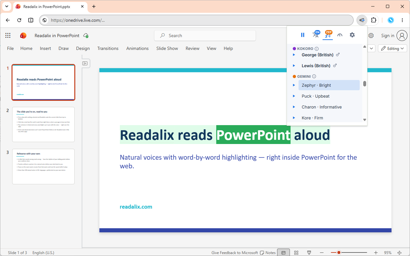
Task: Click the PowerPoint logo icon
Action: click(x=23, y=36)
